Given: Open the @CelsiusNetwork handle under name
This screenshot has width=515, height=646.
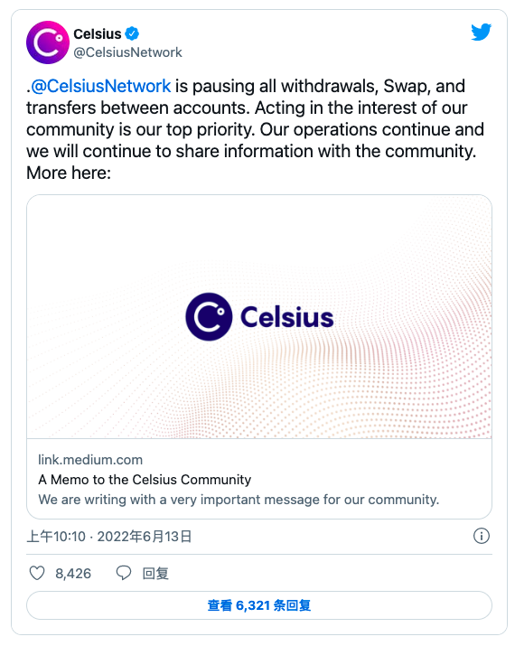Looking at the screenshot, I should point(127,52).
